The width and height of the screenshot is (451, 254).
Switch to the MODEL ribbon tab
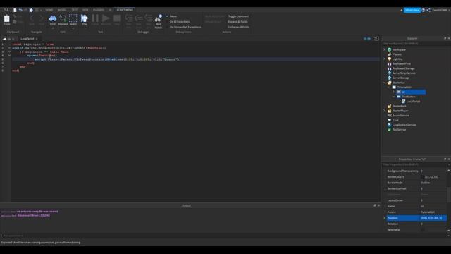point(62,10)
